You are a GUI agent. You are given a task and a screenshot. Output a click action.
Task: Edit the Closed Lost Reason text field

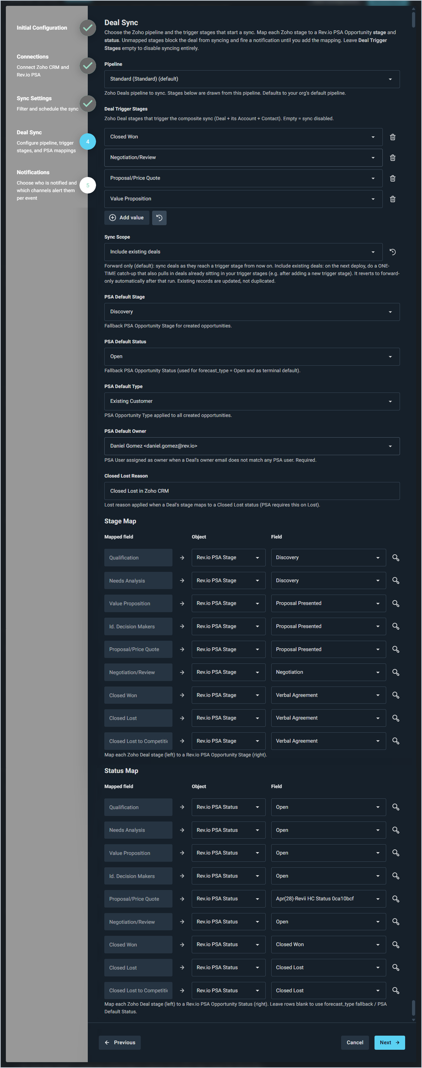(x=252, y=491)
